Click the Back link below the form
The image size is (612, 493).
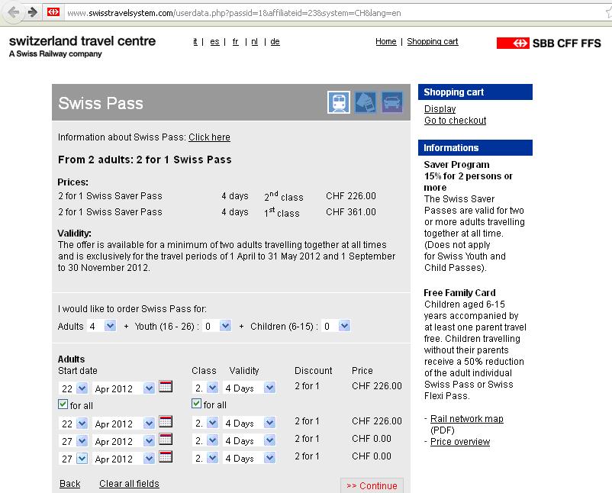(70, 484)
